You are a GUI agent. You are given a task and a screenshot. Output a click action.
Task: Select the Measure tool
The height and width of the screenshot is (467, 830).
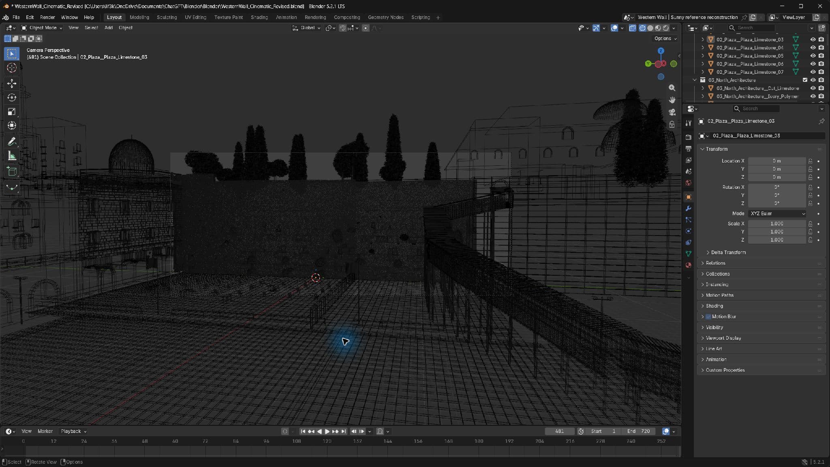point(12,156)
